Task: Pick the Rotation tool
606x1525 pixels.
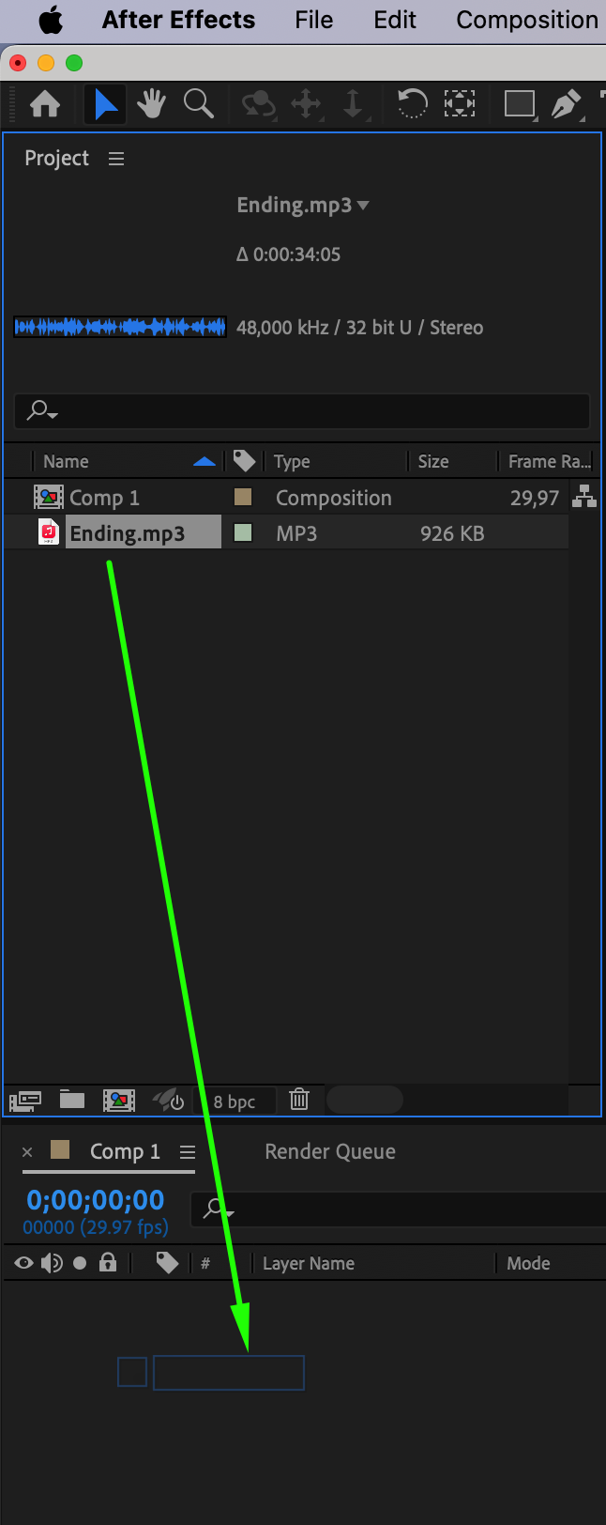Action: coord(412,103)
